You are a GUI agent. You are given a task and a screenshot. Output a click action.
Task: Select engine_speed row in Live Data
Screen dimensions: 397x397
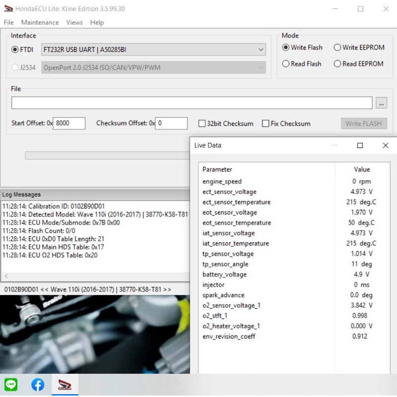coord(294,181)
